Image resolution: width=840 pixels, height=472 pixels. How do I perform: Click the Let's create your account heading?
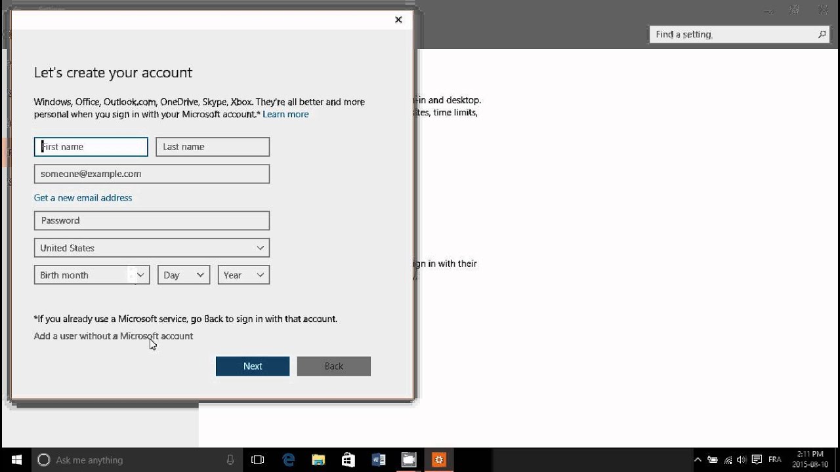(x=113, y=73)
